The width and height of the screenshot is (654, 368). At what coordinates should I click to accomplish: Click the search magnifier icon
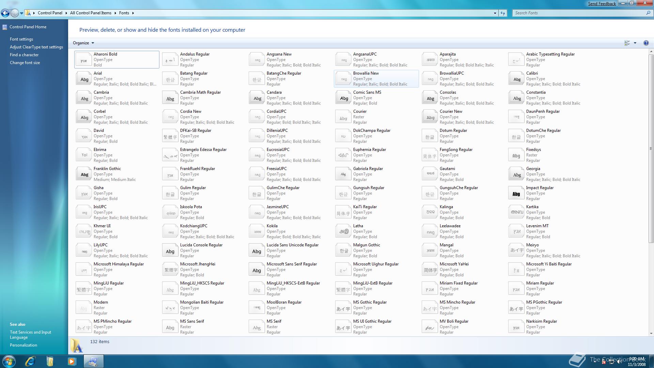click(x=648, y=13)
